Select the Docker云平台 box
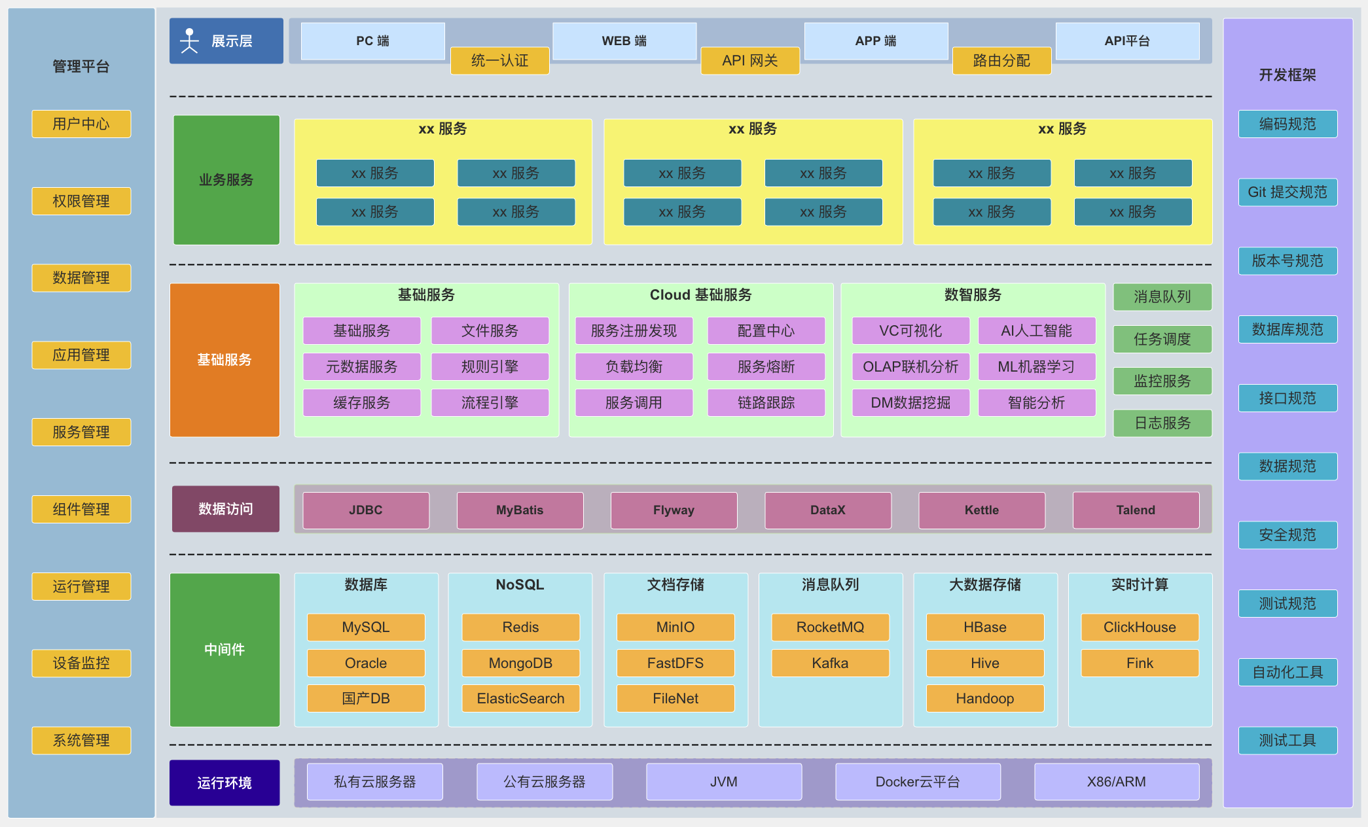The height and width of the screenshot is (827, 1368). coord(918,782)
